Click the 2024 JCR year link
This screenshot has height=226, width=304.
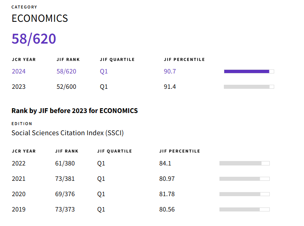[19, 71]
